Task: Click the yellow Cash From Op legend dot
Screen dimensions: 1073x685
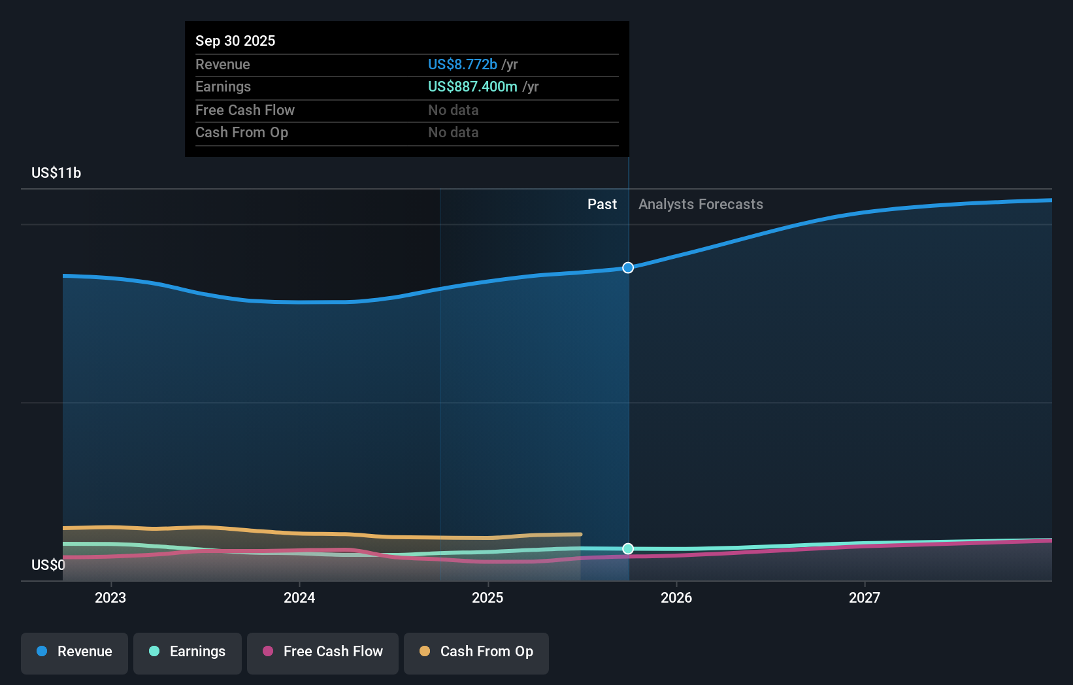Action: 425,652
